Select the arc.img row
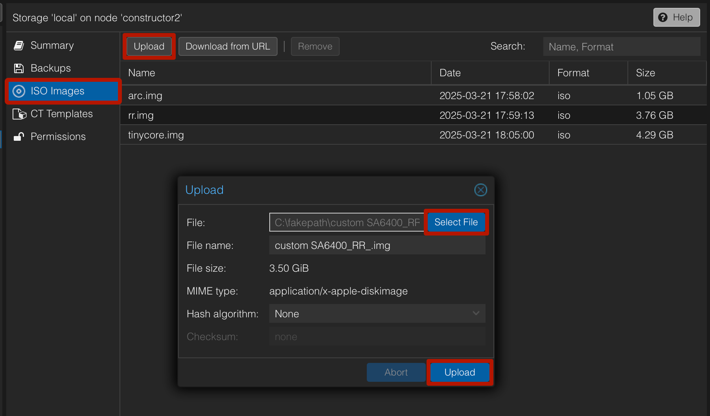 (275, 96)
